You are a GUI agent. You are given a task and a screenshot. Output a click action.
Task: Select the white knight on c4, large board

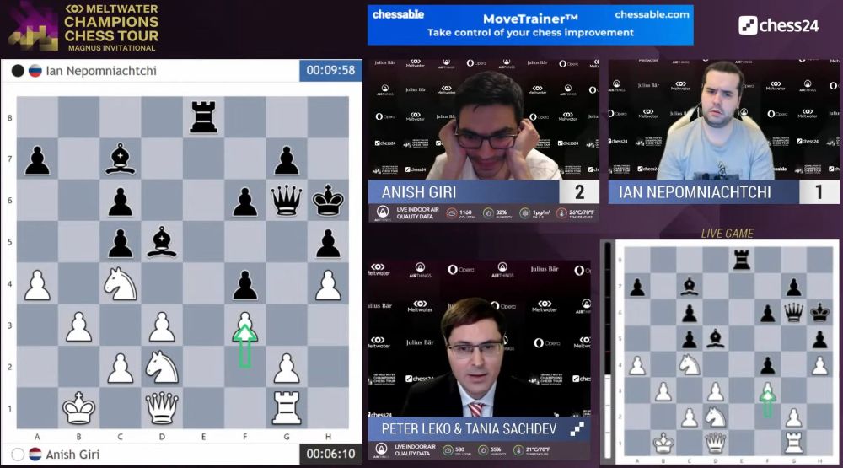coord(121,284)
